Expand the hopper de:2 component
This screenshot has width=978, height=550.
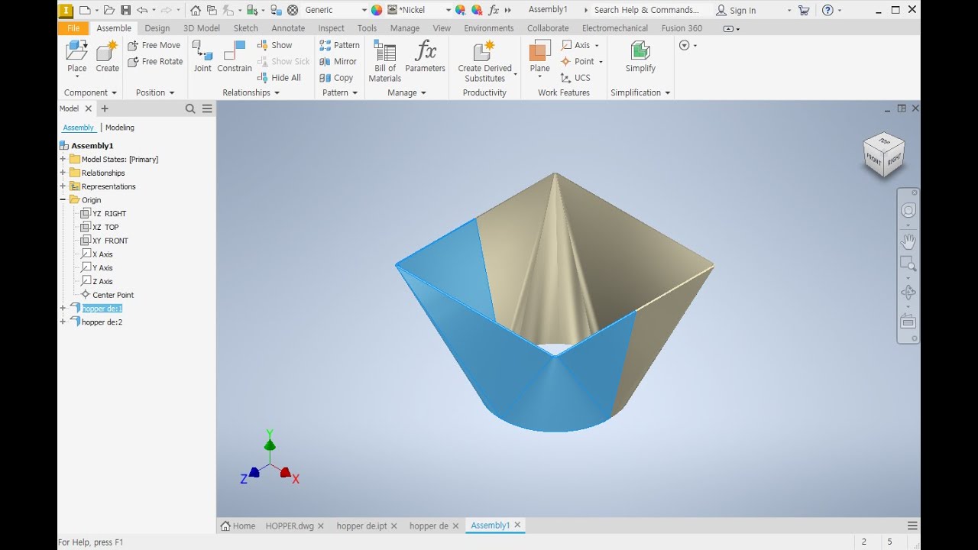(x=63, y=322)
